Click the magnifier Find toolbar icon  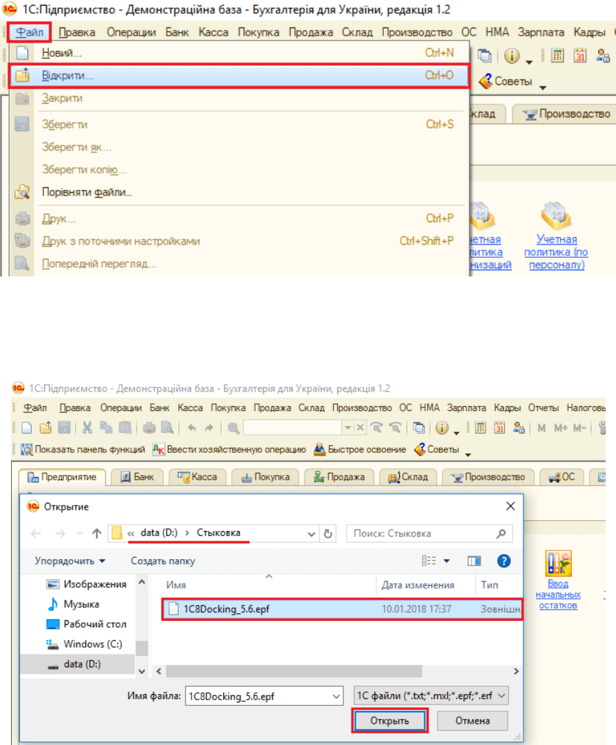pos(233,428)
